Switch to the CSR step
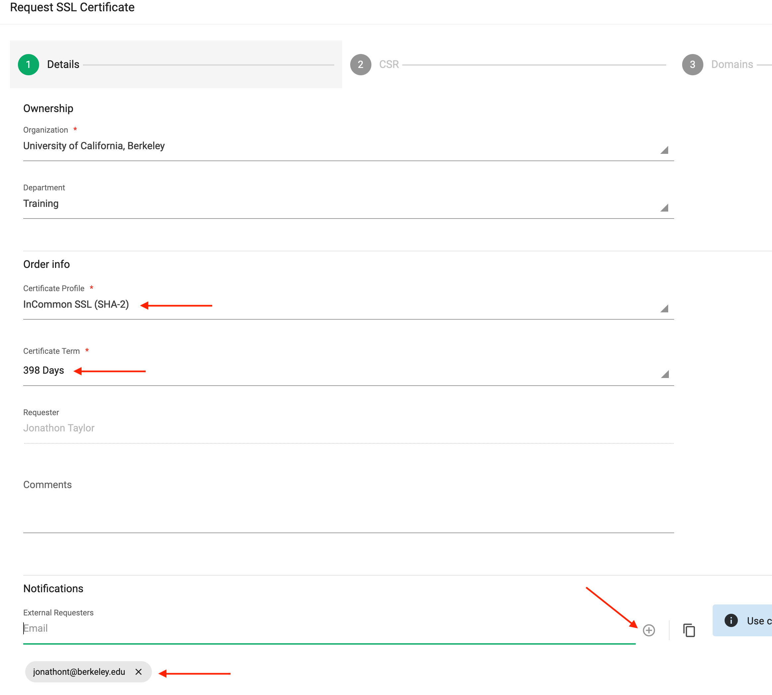 (388, 64)
